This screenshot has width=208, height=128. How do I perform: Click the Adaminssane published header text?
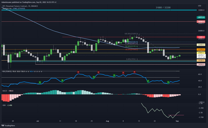coord(29,2)
